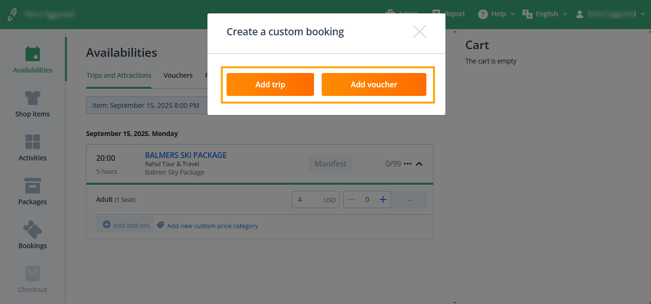The image size is (651, 304).
Task: Open the Report page from header
Action: click(449, 14)
